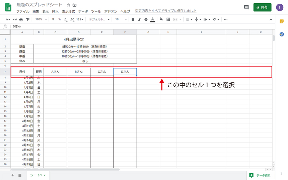Open the 編集 menu

pyautogui.click(x=36, y=11)
